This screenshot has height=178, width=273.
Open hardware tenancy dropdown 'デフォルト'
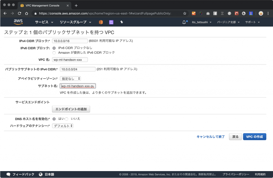(63, 126)
